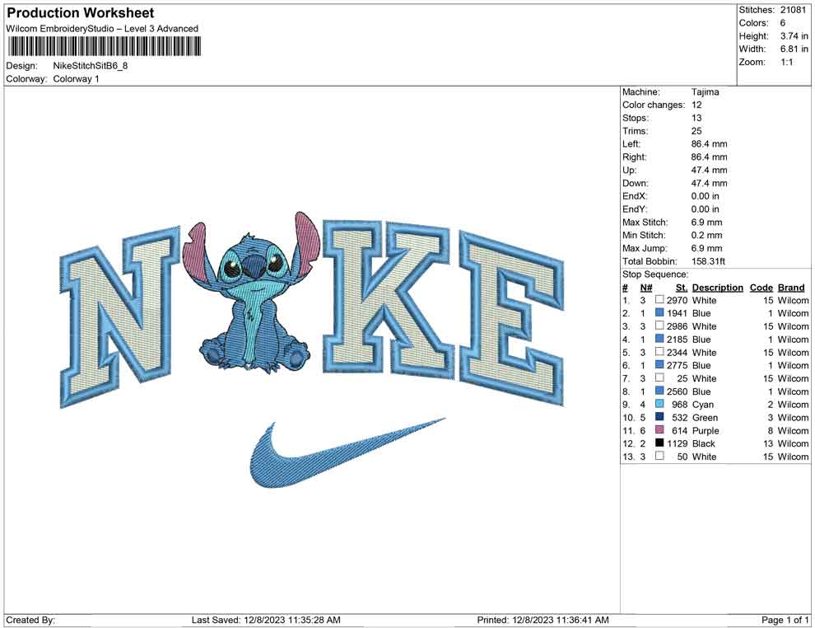Click the Stops value 13
This screenshot has height=628, width=815.
coord(696,118)
